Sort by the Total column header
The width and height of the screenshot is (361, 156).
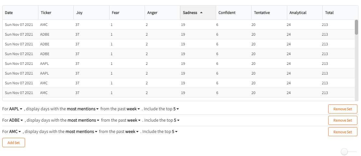[340, 13]
